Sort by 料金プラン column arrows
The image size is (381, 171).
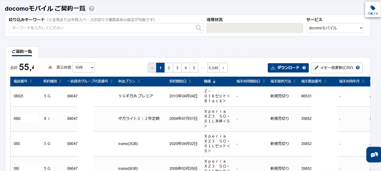click(x=139, y=81)
